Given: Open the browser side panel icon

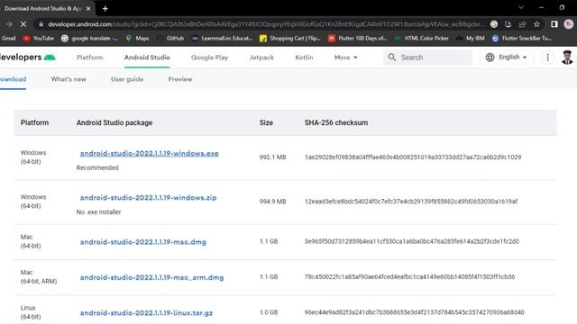Looking at the screenshot, I should tap(554, 24).
